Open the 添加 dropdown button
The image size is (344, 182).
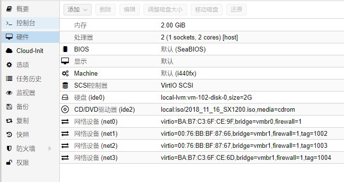coord(78,10)
